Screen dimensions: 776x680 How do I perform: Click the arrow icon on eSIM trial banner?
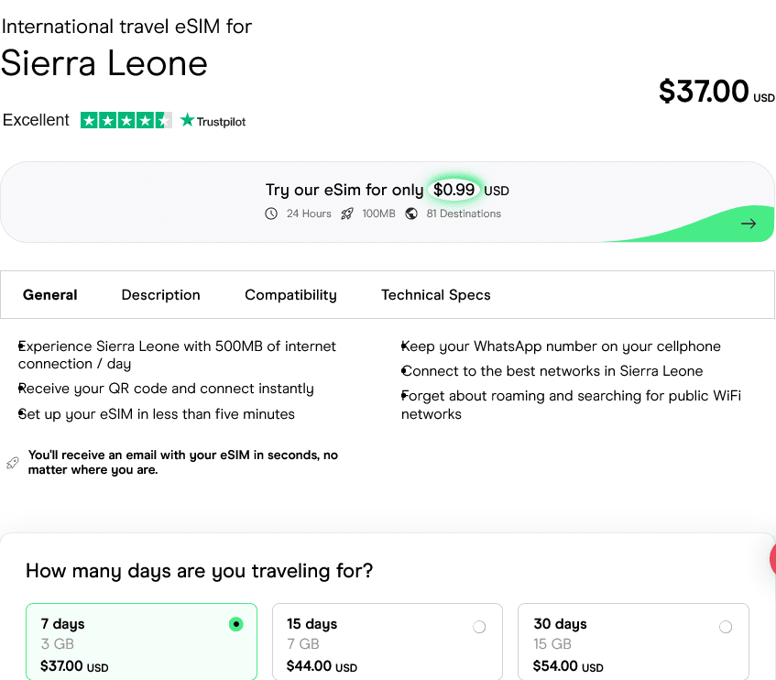point(749,224)
